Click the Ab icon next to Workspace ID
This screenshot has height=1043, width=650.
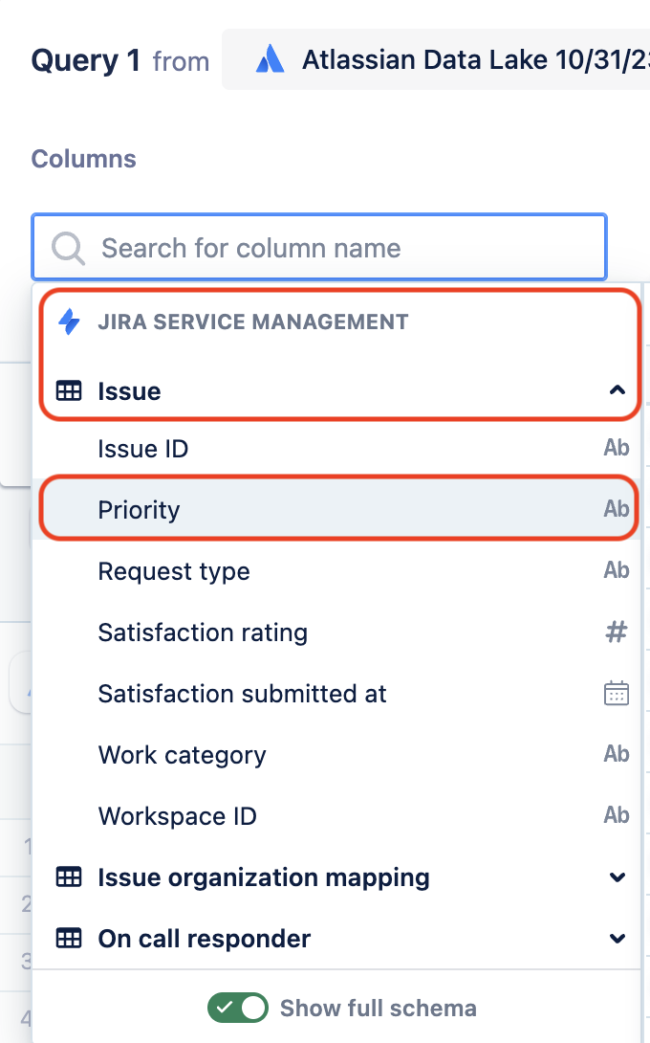click(x=617, y=814)
